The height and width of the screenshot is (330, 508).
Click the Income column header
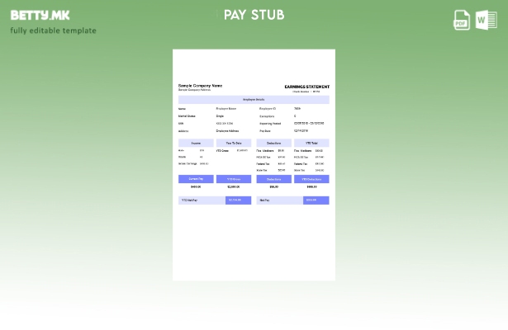coord(196,143)
